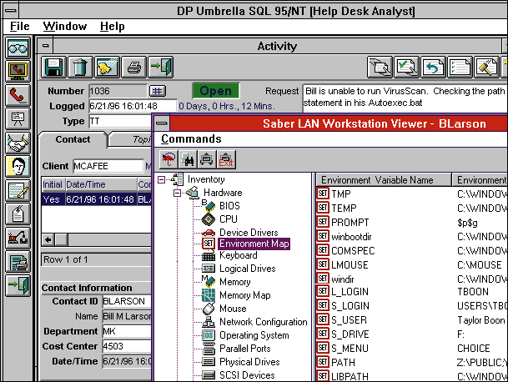Viewport: 508px width, 382px height.
Task: Click the binoculars icon in Saber viewer
Action: pos(188,159)
